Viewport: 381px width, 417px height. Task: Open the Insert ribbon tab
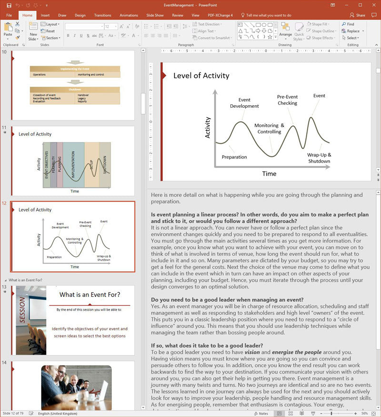(x=45, y=15)
